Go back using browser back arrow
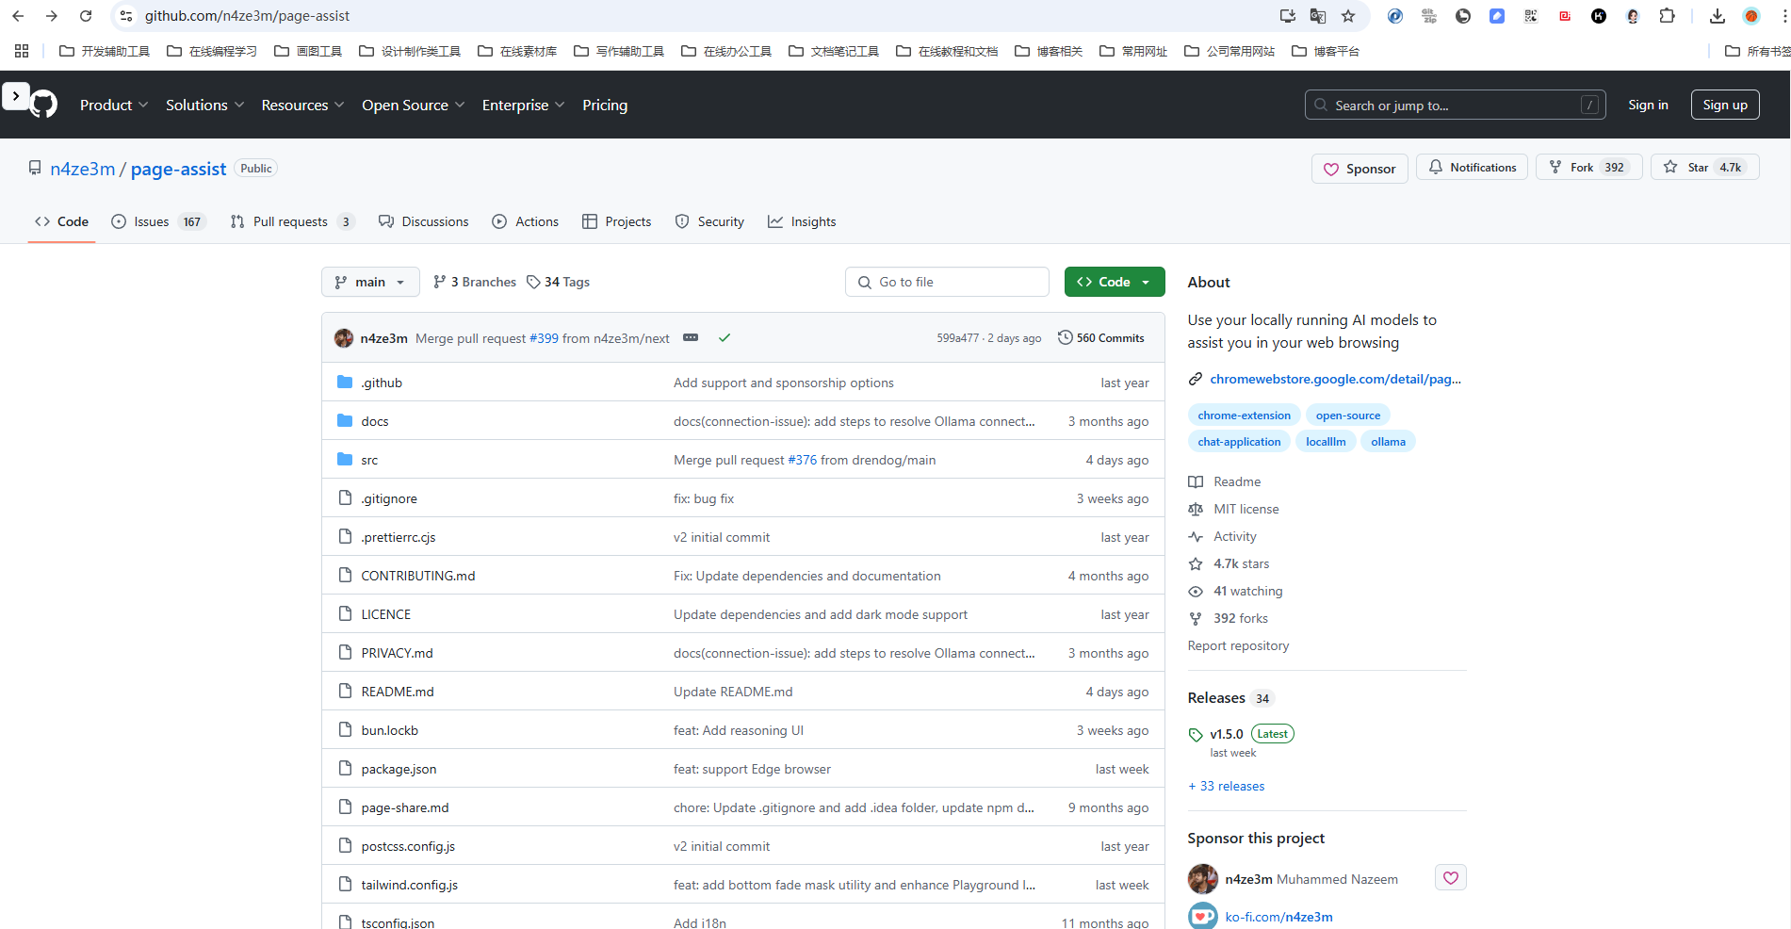The height and width of the screenshot is (929, 1791). (18, 16)
